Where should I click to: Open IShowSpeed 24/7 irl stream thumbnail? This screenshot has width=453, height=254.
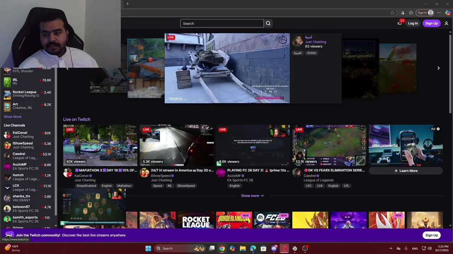[177, 145]
